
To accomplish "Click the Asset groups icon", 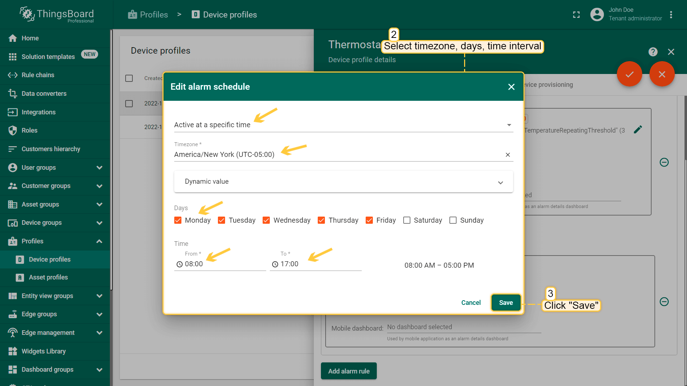I will [13, 204].
